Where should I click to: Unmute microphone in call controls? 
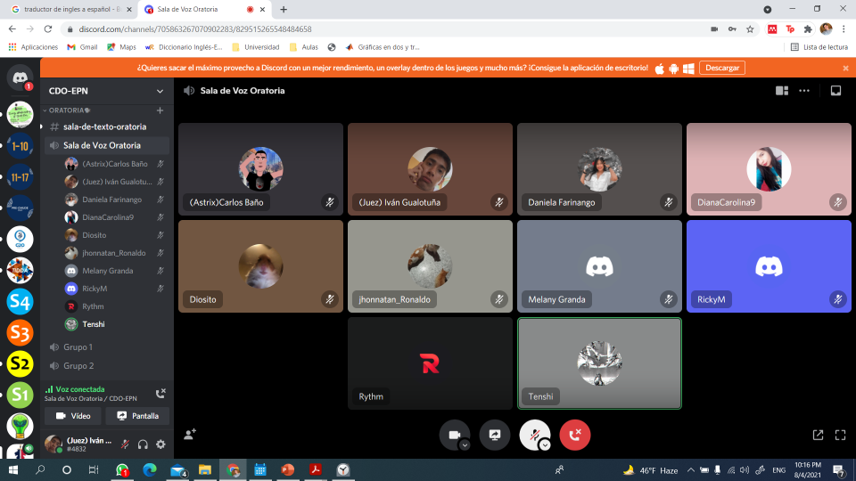[x=534, y=435]
